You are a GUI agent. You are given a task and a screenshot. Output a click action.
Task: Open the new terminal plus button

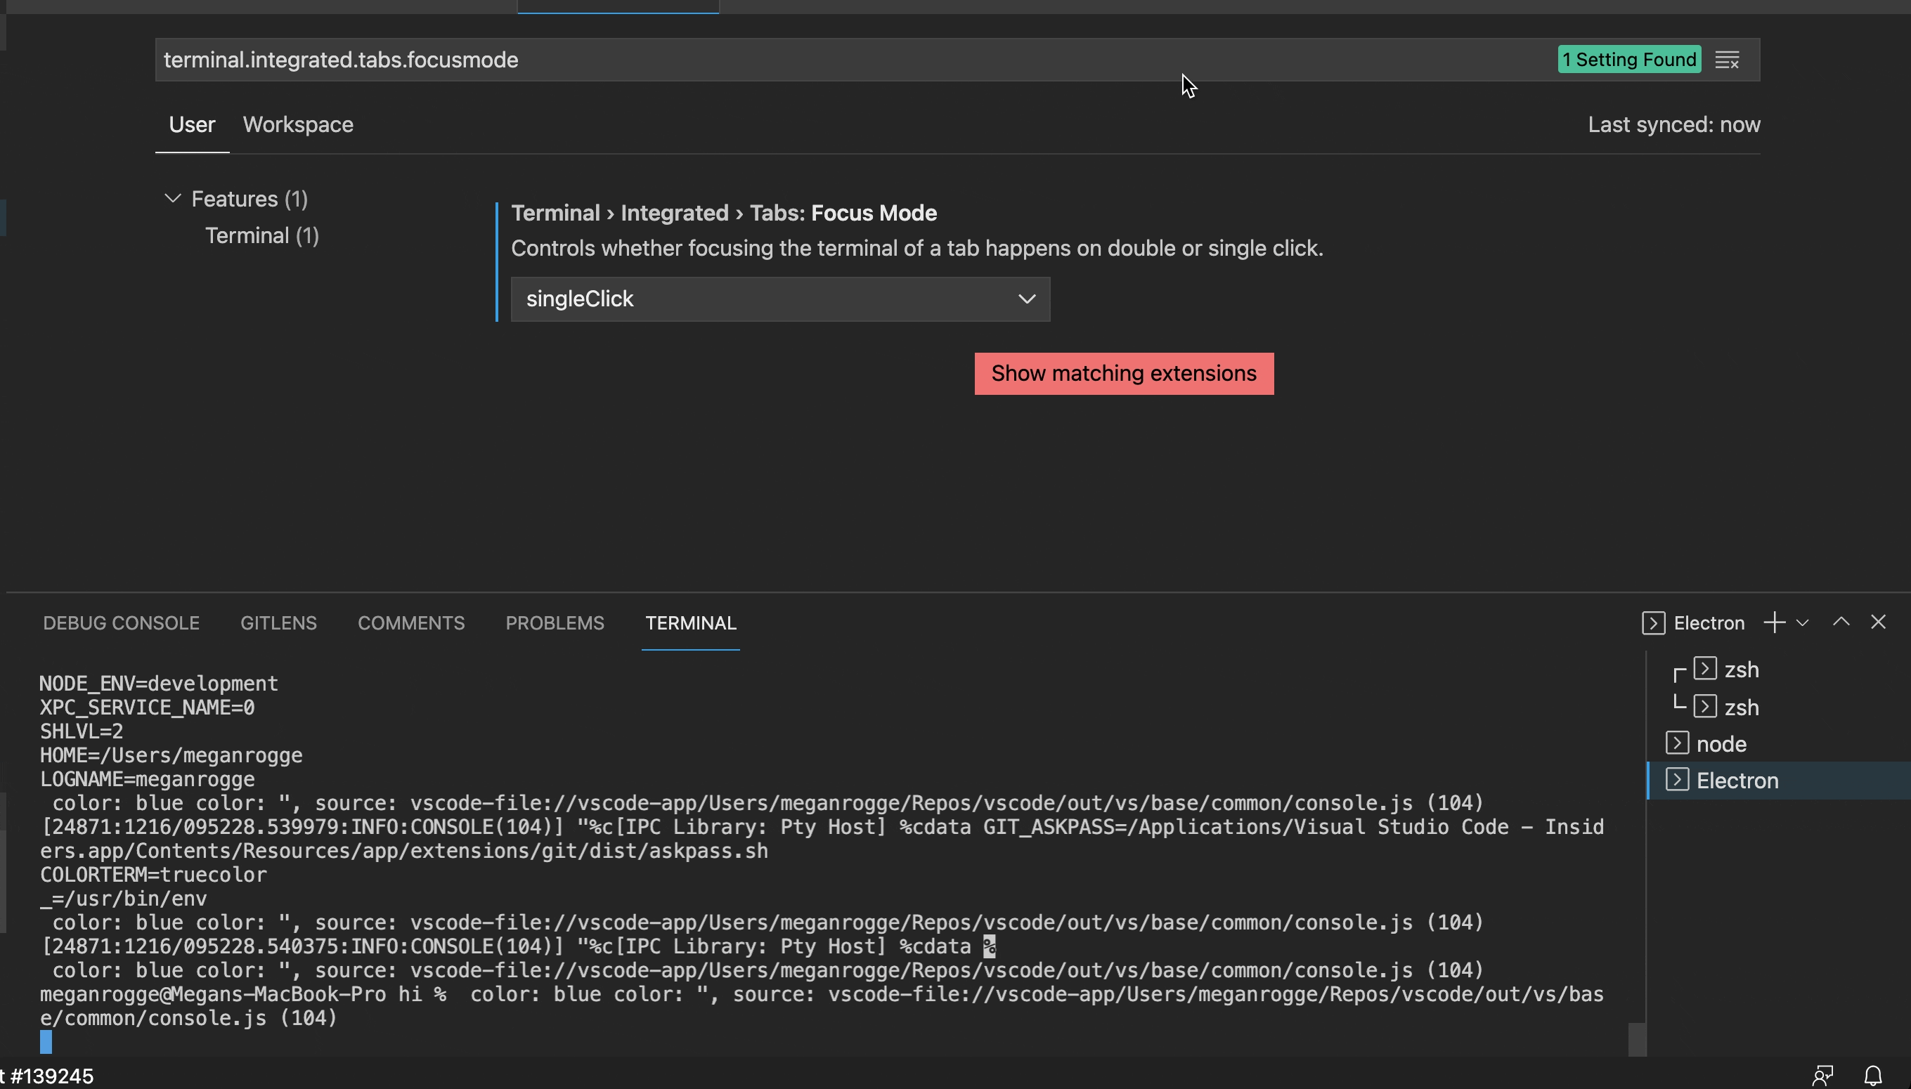[1774, 622]
